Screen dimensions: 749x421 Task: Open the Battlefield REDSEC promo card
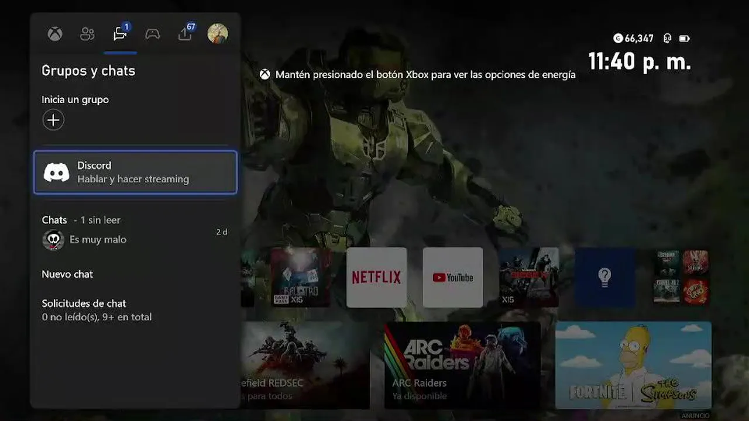pyautogui.click(x=305, y=365)
